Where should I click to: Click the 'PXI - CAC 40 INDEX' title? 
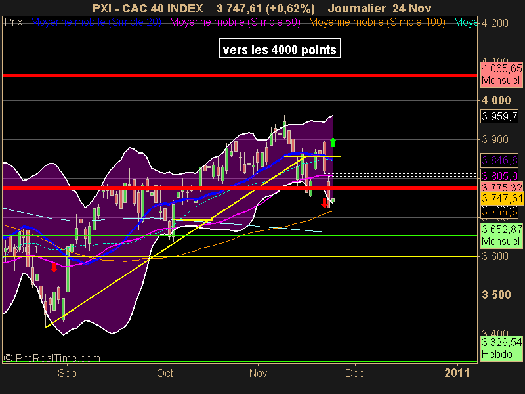148,8
